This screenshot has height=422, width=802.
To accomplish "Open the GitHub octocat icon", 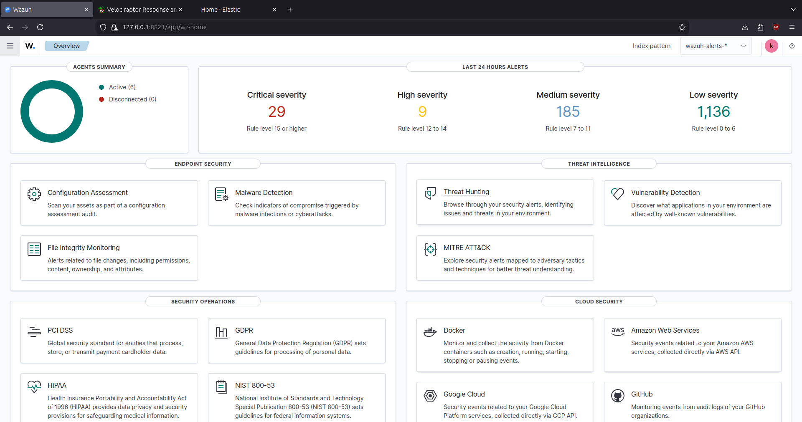I will [618, 396].
